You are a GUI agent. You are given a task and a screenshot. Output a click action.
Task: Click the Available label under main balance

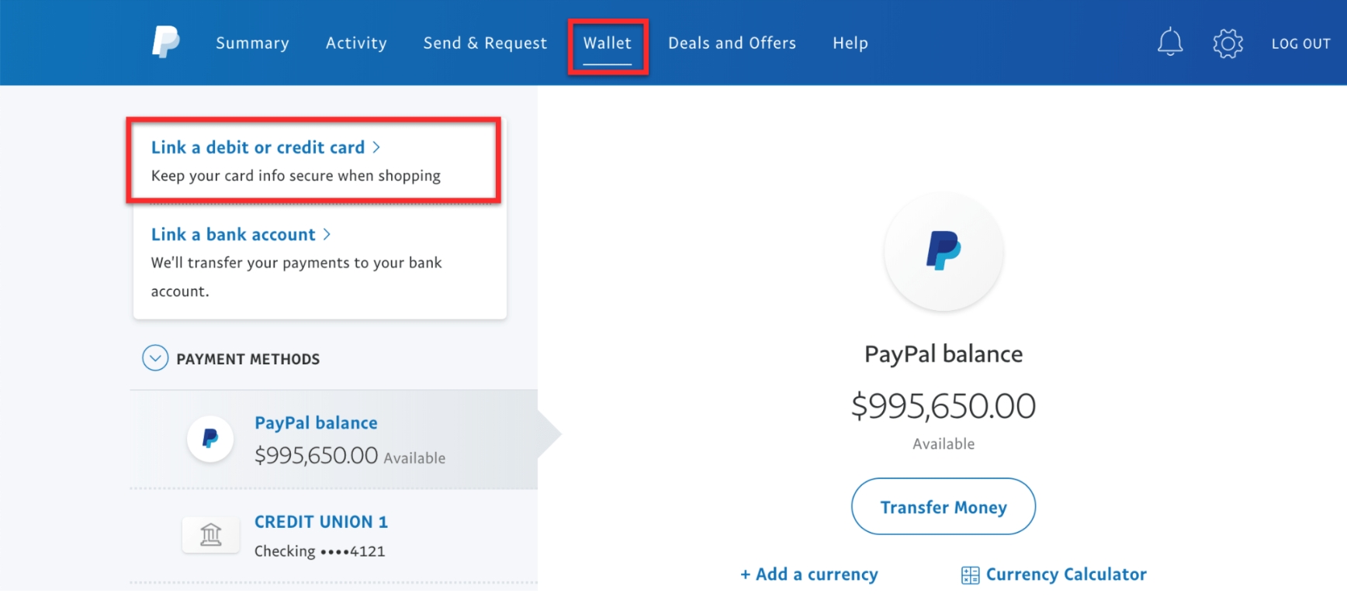coord(944,444)
